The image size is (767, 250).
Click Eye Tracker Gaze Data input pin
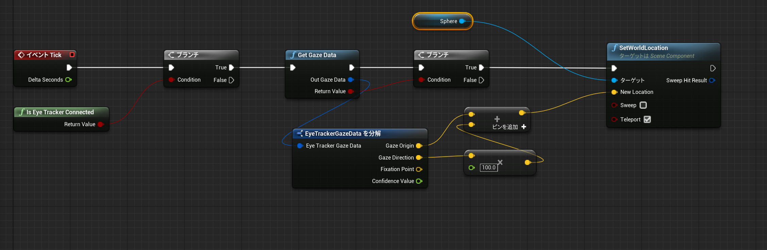[x=300, y=146]
